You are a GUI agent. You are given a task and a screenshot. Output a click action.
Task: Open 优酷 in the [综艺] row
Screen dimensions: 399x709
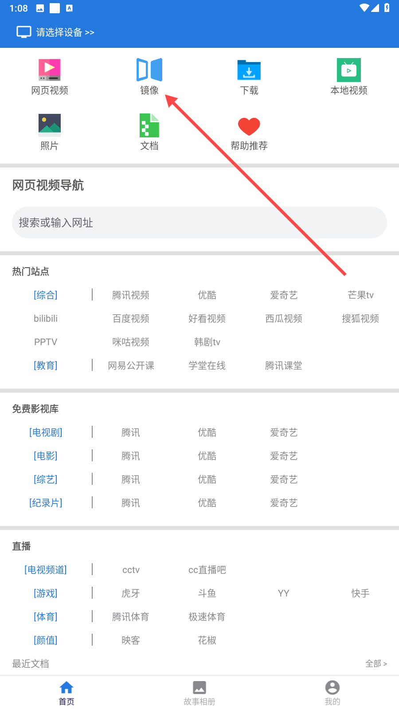pyautogui.click(x=207, y=479)
